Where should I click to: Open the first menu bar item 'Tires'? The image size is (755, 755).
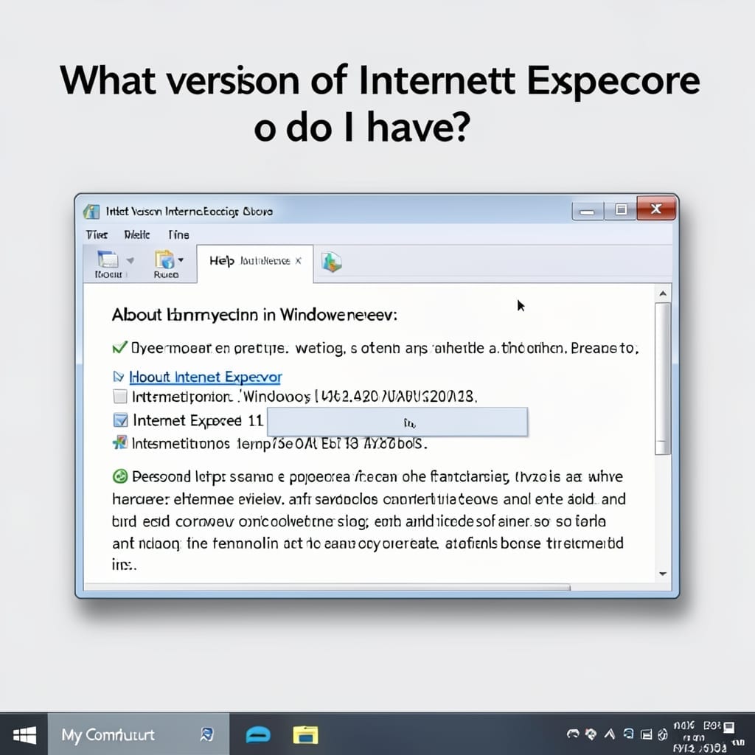tap(97, 234)
